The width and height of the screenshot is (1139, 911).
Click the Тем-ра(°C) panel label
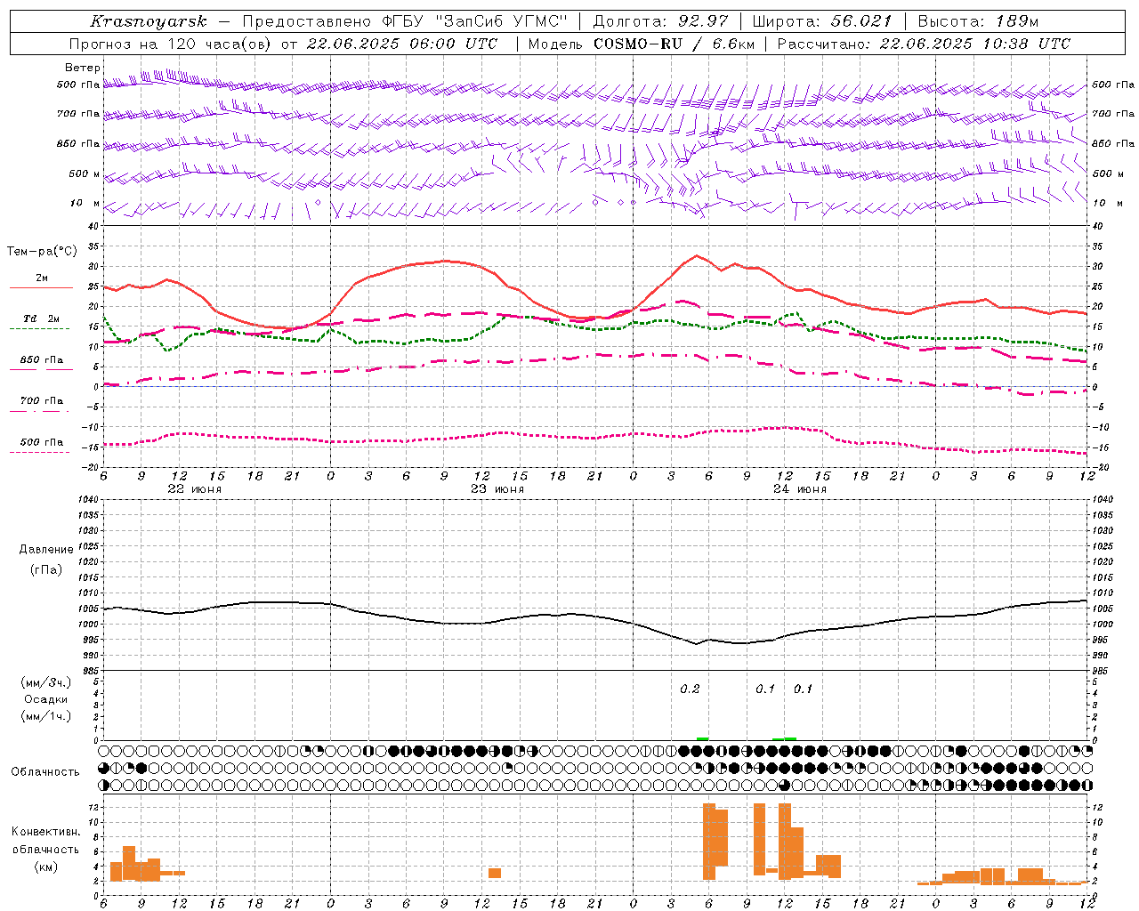click(x=42, y=252)
